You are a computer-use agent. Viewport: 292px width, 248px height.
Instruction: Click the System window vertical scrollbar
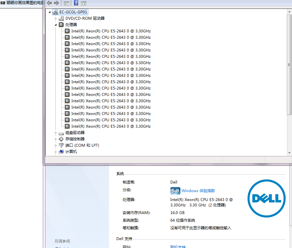coord(291,196)
